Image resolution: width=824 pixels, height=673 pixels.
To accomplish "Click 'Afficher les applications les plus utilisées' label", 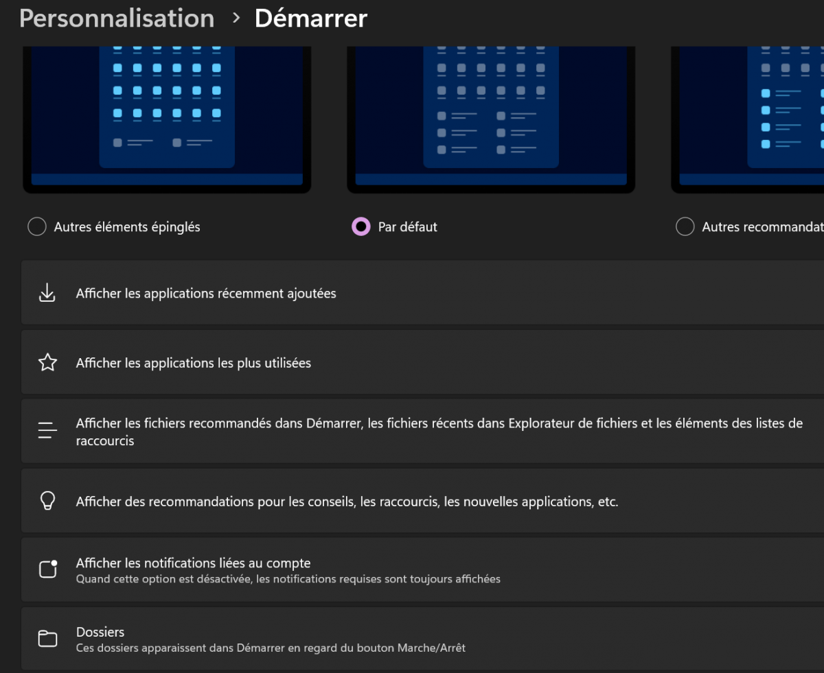I will coord(194,363).
